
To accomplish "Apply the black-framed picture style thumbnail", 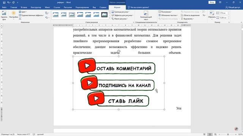I will tap(104, 15).
